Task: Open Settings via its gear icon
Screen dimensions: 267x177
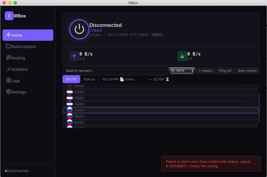Action: click(9, 92)
